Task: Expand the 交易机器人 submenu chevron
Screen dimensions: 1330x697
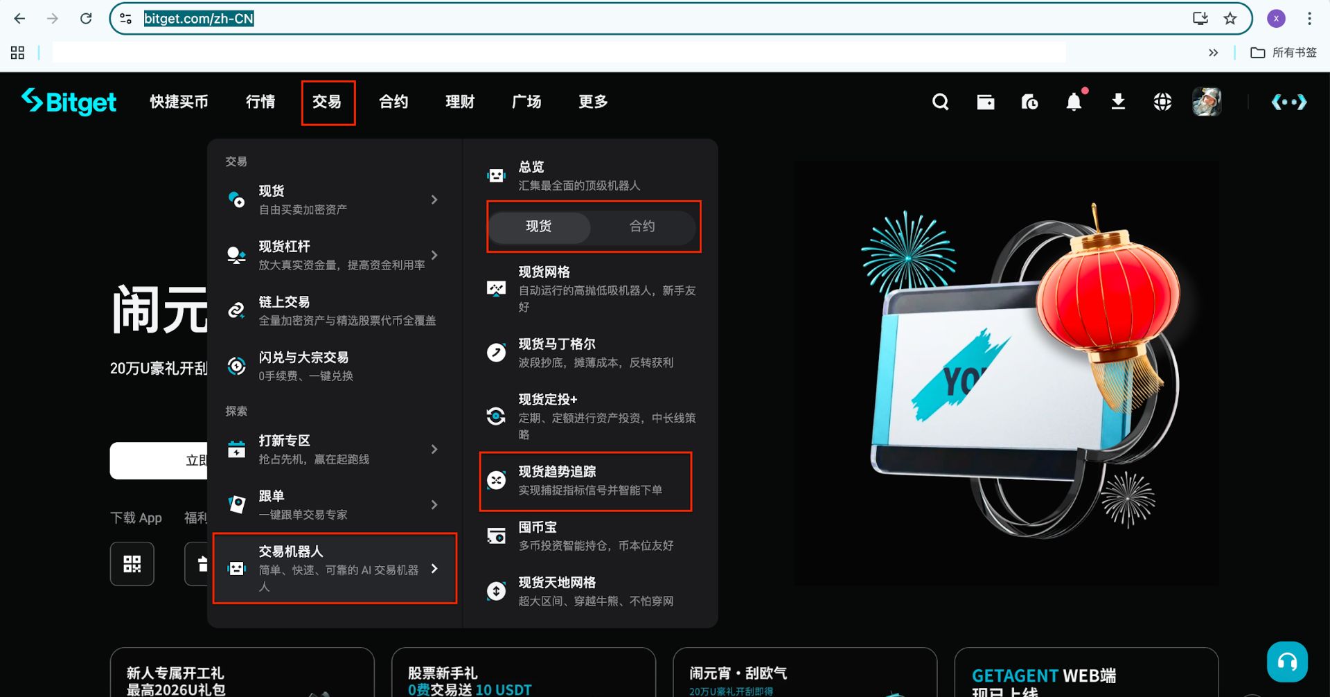Action: click(434, 568)
